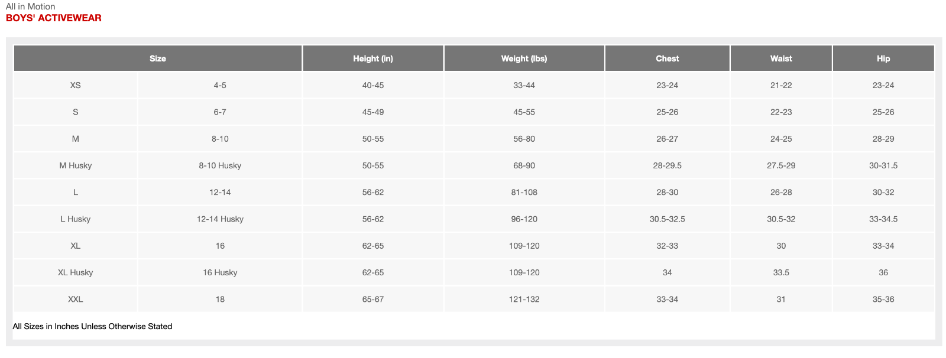Click the Weight (lbs) column header
The height and width of the screenshot is (358, 946).
pos(524,58)
